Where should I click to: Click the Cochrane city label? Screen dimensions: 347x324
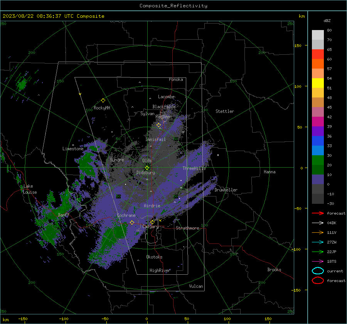126,215
